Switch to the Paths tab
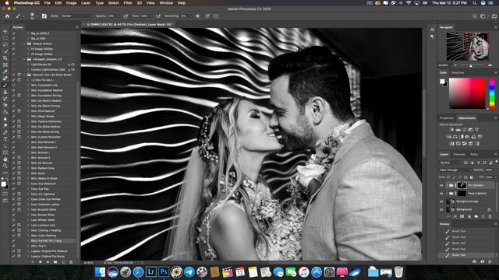Viewport: 499px width, 280px height. pyautogui.click(x=474, y=154)
